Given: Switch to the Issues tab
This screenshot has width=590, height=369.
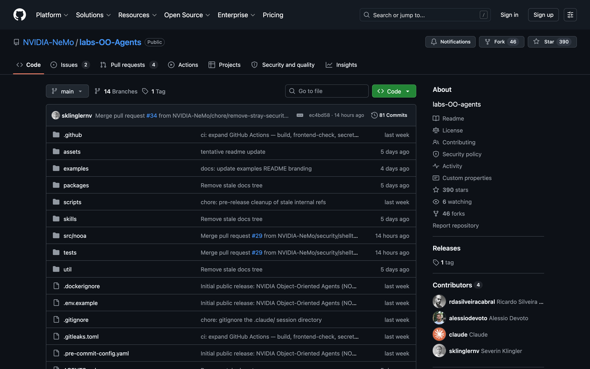Looking at the screenshot, I should point(70,65).
